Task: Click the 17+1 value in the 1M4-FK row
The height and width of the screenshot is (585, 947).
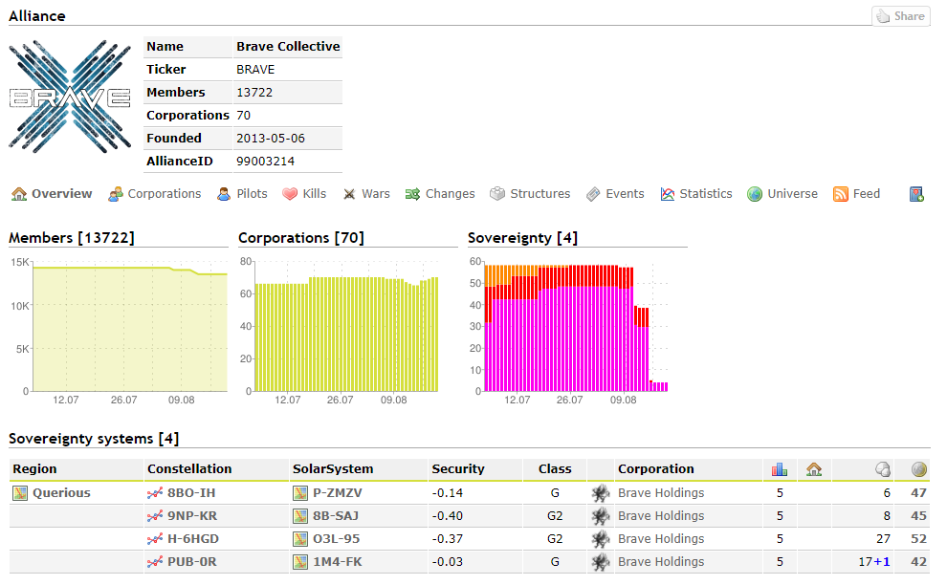Action: point(874,562)
